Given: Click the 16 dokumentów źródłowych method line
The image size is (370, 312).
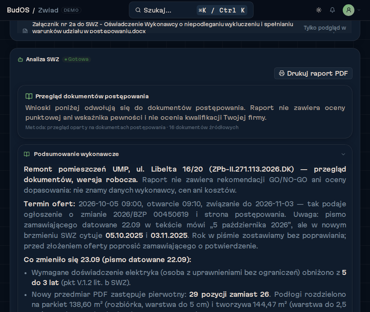Looking at the screenshot, I should 132,128.
